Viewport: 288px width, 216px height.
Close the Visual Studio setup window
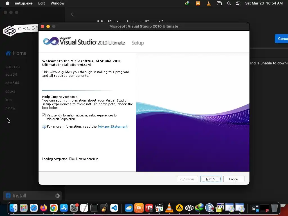click(42, 26)
